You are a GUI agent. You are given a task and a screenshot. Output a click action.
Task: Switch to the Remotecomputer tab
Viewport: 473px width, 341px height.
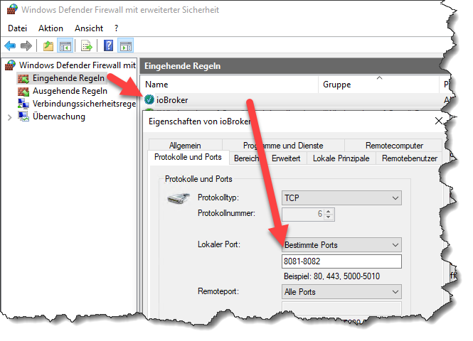point(394,146)
